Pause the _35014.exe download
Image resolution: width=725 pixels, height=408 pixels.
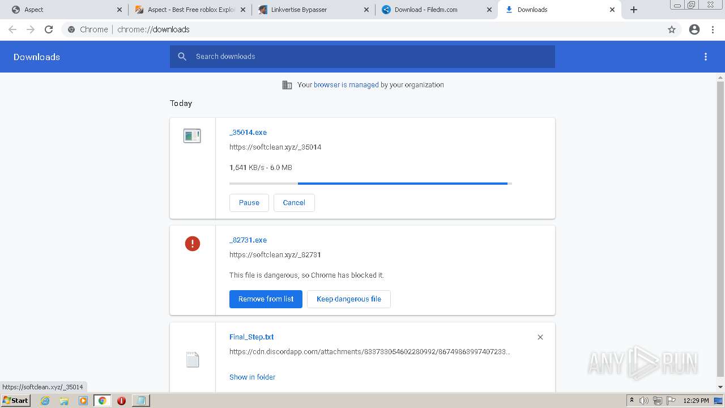249,203
